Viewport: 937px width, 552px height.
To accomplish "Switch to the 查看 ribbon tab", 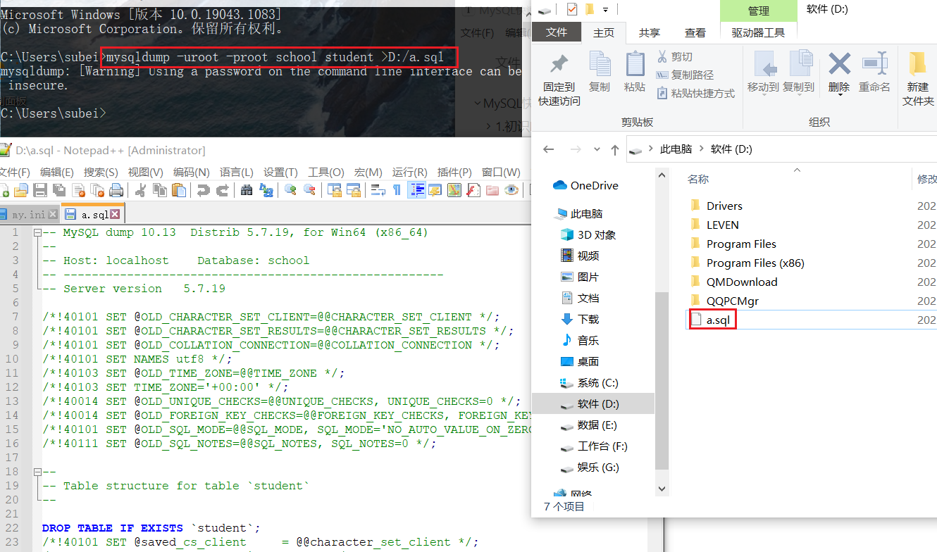I will 695,32.
